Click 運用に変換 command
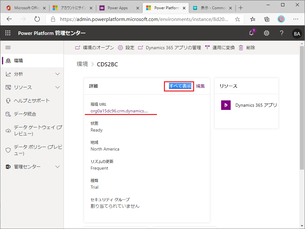The image size is (305, 229). coord(220,48)
